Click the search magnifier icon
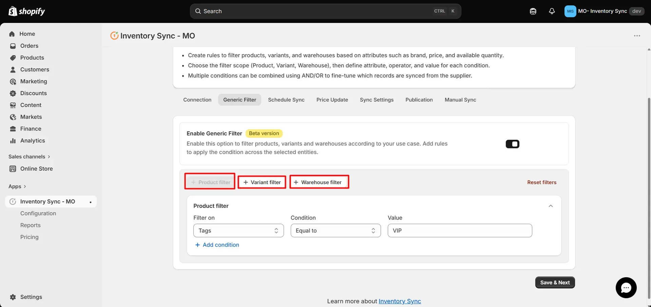This screenshot has height=307, width=651. click(198, 11)
